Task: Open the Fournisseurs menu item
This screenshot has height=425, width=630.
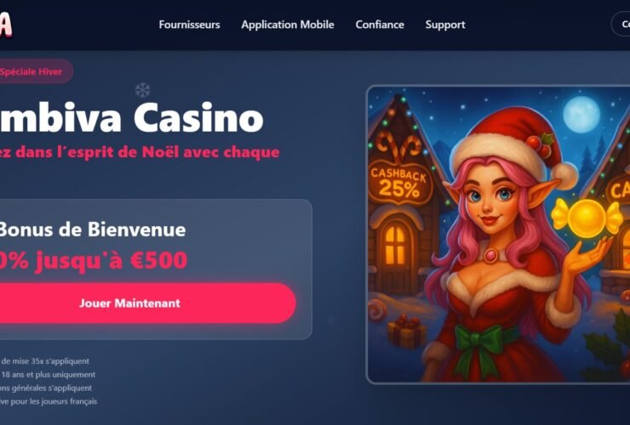Action: [x=189, y=25]
